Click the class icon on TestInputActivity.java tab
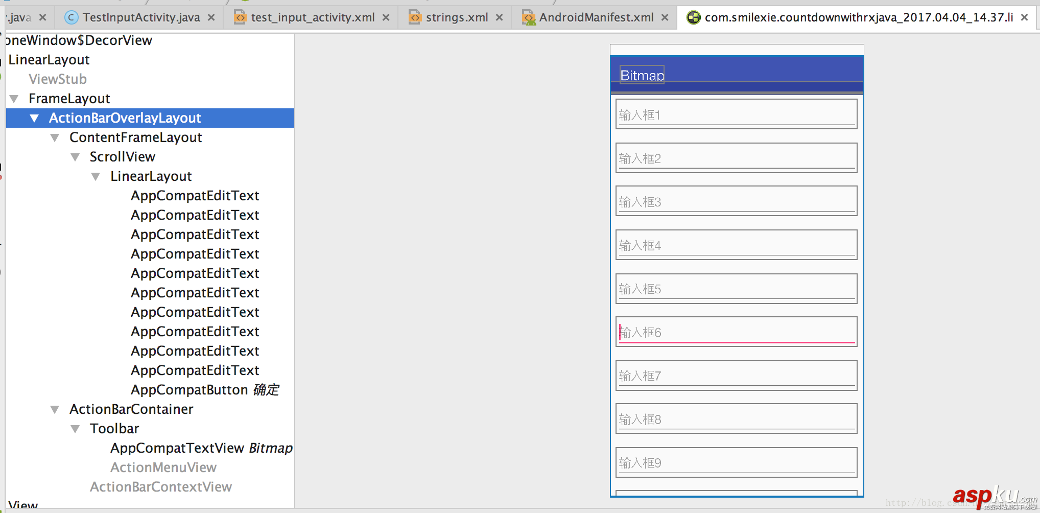Image resolution: width=1040 pixels, height=513 pixels. 72,18
